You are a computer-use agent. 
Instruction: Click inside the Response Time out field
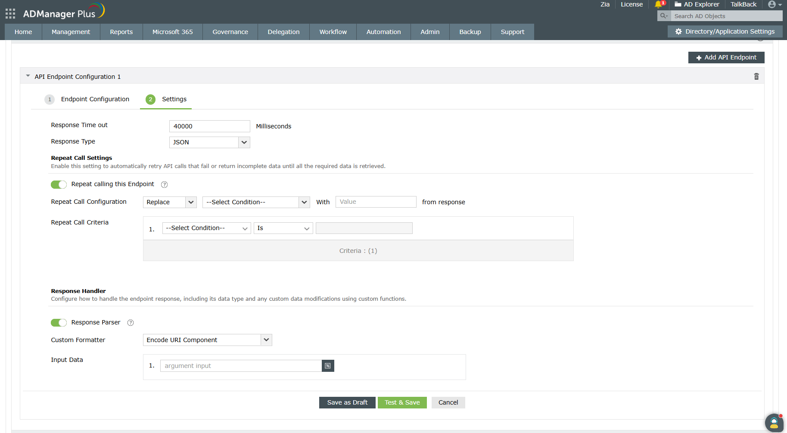point(209,126)
